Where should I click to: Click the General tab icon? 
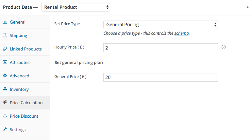coord(5,22)
